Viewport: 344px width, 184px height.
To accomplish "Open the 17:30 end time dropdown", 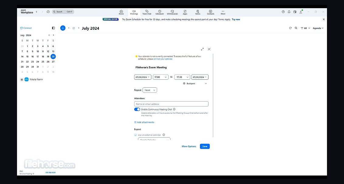I will pos(182,77).
